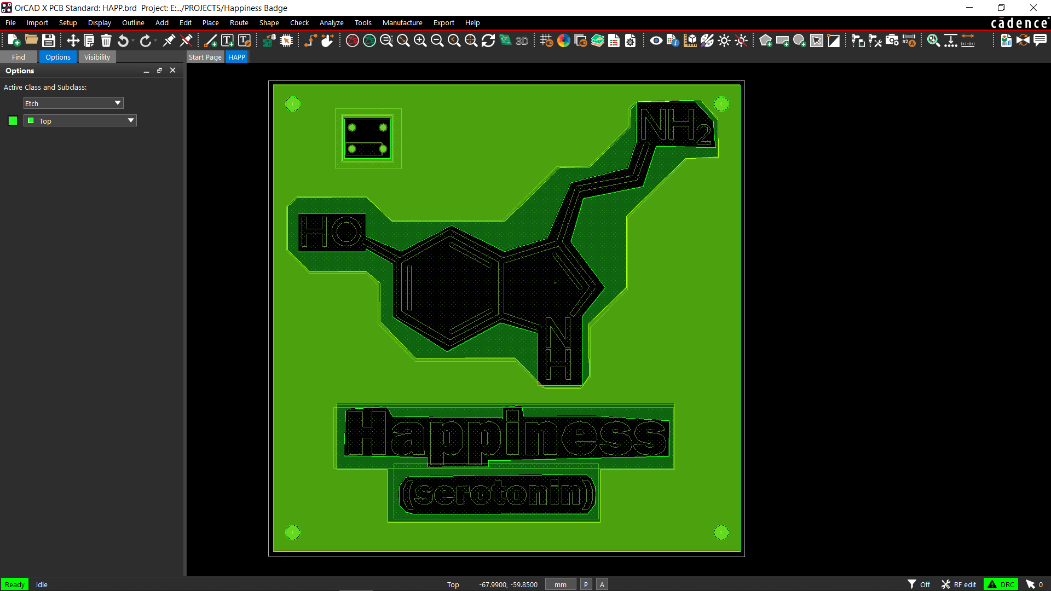Select the Add Connect route icon
The height and width of the screenshot is (591, 1051).
310,40
